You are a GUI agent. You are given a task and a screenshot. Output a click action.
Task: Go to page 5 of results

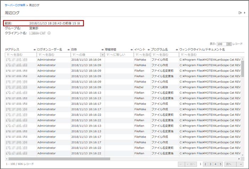pyautogui.click(x=220, y=164)
